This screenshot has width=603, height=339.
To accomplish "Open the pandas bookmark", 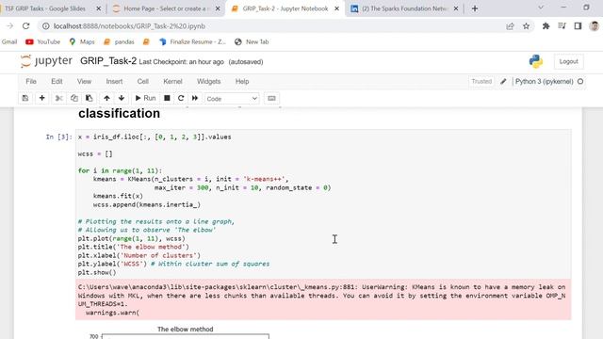I will tap(119, 41).
